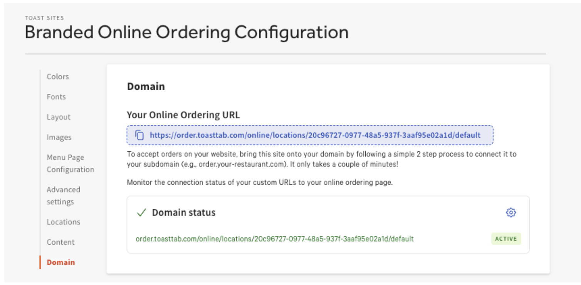
Task: Click the Branded Online Ordering Configuration title
Action: pyautogui.click(x=186, y=32)
